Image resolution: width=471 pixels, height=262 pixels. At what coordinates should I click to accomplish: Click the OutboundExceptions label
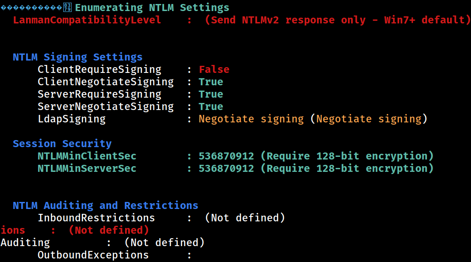[x=93, y=255]
